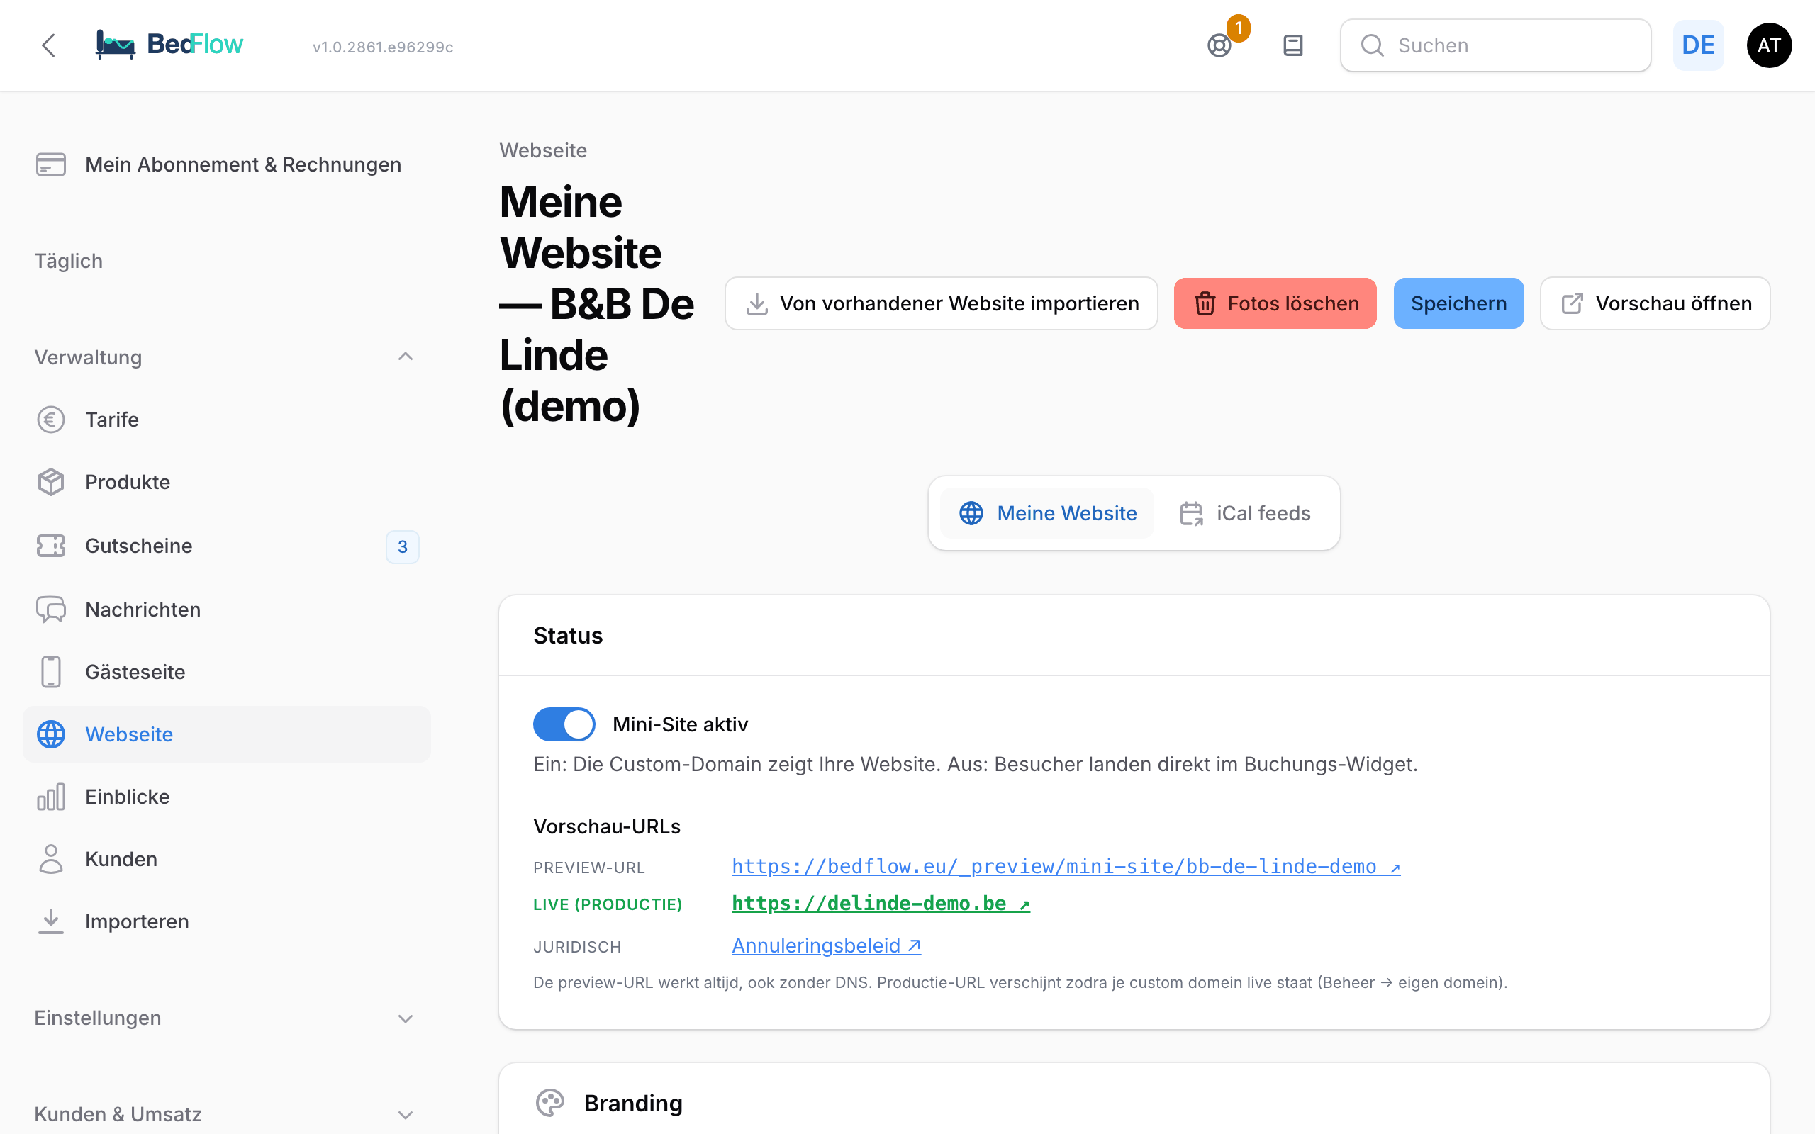This screenshot has height=1134, width=1815.
Task: Click the Gästeseite phone icon
Action: click(x=51, y=671)
